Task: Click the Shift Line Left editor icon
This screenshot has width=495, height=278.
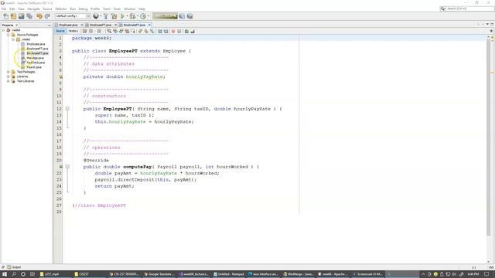Action: click(x=160, y=31)
